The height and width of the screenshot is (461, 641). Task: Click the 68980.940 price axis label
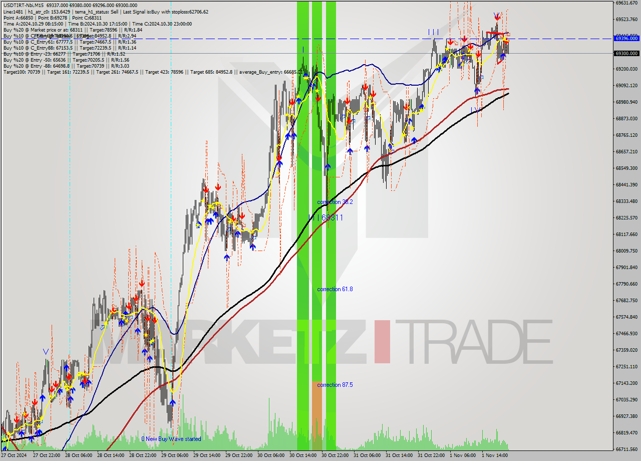pyautogui.click(x=627, y=102)
